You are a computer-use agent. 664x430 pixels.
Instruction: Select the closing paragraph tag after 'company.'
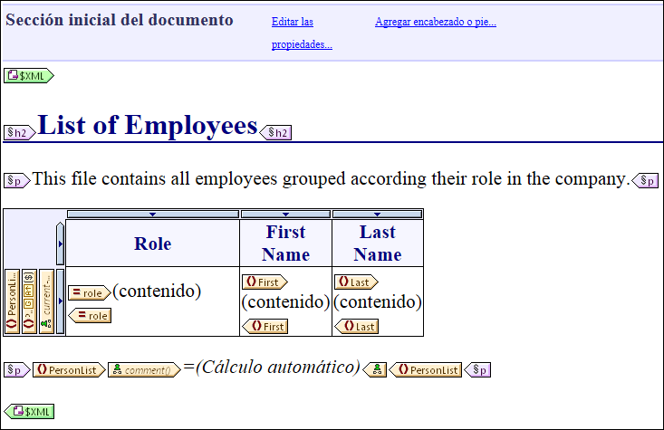point(645,181)
